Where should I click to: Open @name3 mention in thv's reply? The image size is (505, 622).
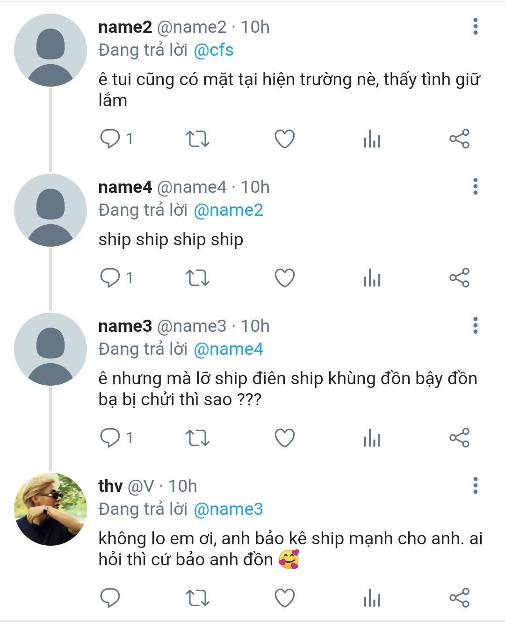point(228,509)
